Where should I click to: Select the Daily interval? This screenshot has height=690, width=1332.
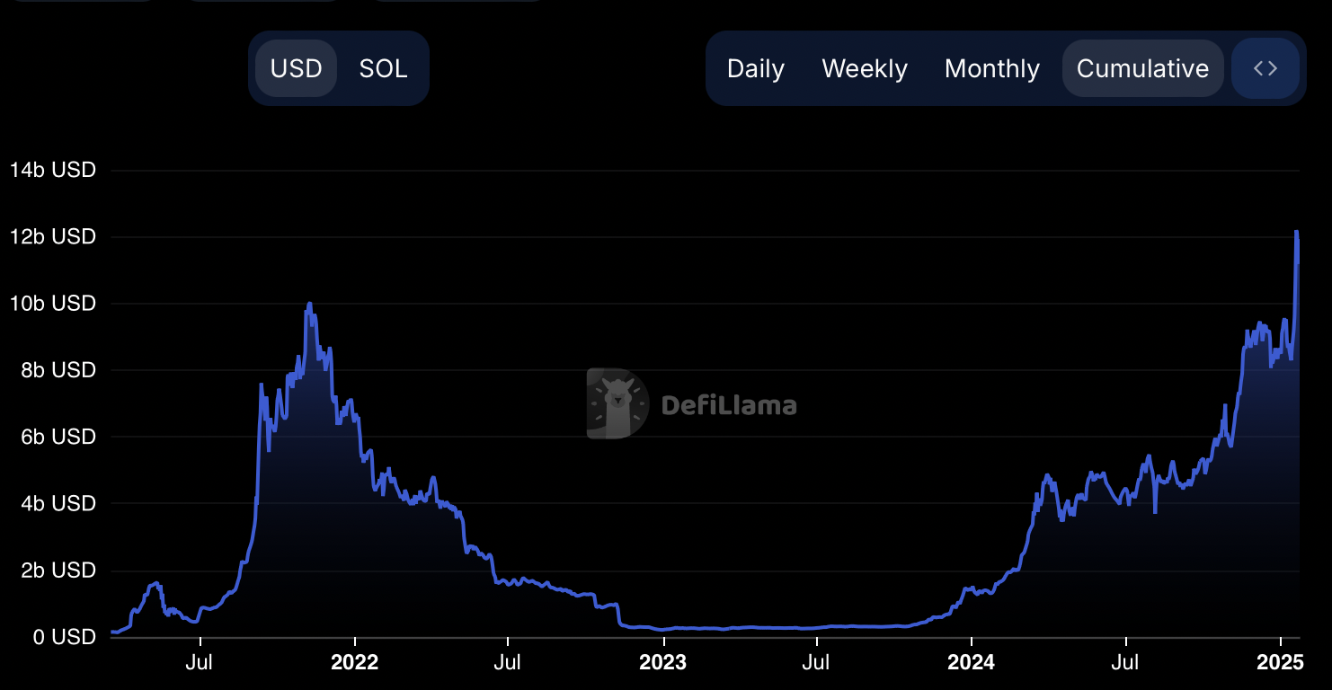point(755,68)
